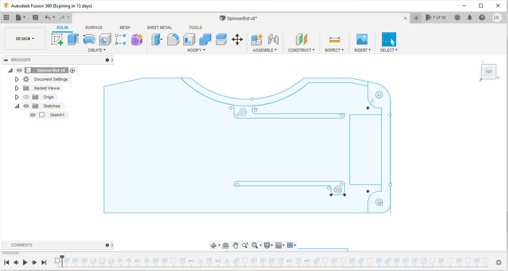Image resolution: width=508 pixels, height=271 pixels.
Task: Open the Measure tool under Inspect
Action: point(335,39)
